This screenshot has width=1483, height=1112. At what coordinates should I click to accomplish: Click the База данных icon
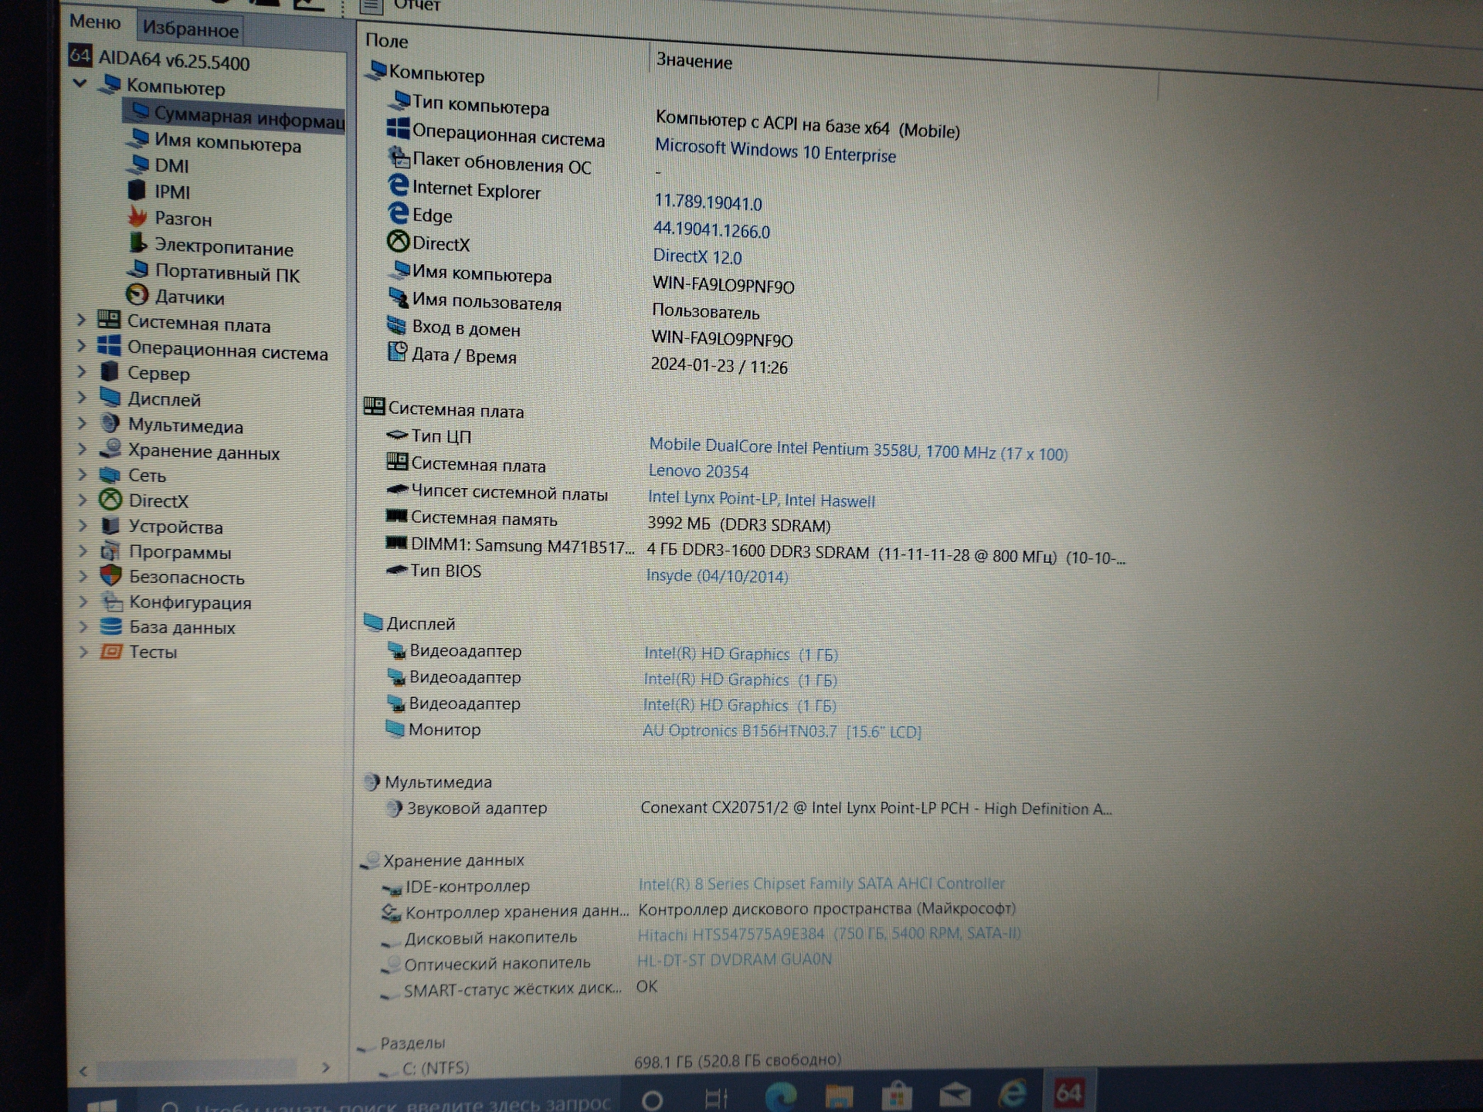tap(112, 626)
